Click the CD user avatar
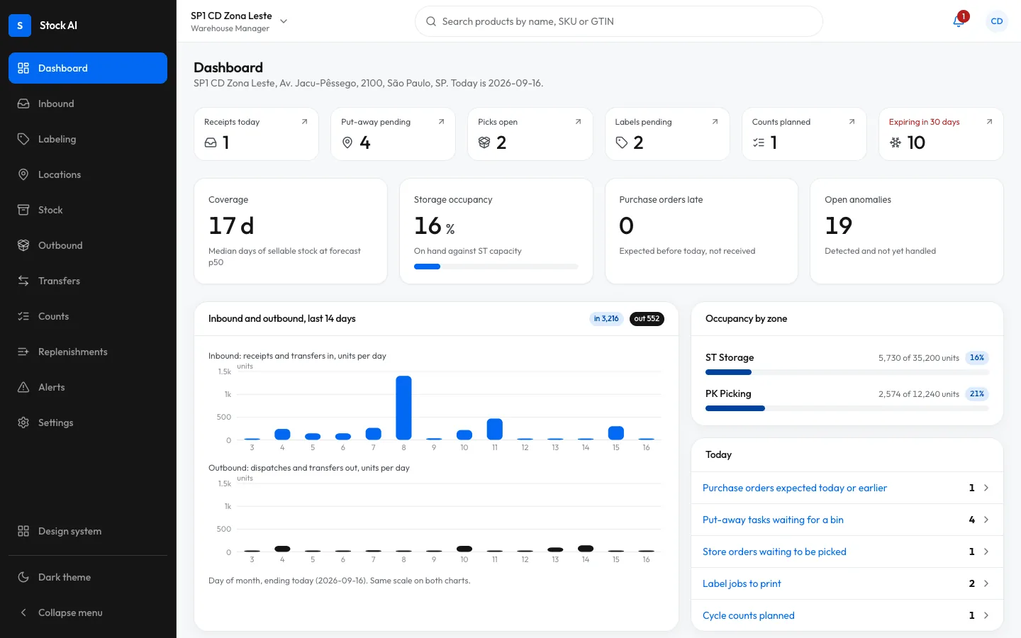1021x638 pixels. (996, 21)
